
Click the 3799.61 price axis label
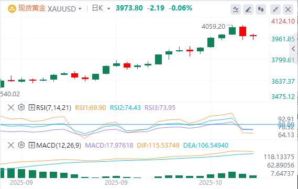click(283, 60)
